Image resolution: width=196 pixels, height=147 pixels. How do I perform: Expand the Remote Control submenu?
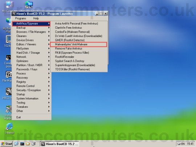[x=31, y=86]
